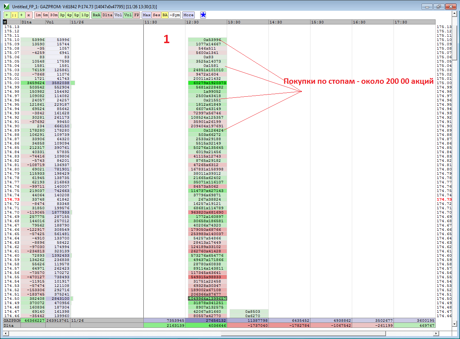
Task: Click the footer volume value 7353945
Action: pyautogui.click(x=164, y=320)
